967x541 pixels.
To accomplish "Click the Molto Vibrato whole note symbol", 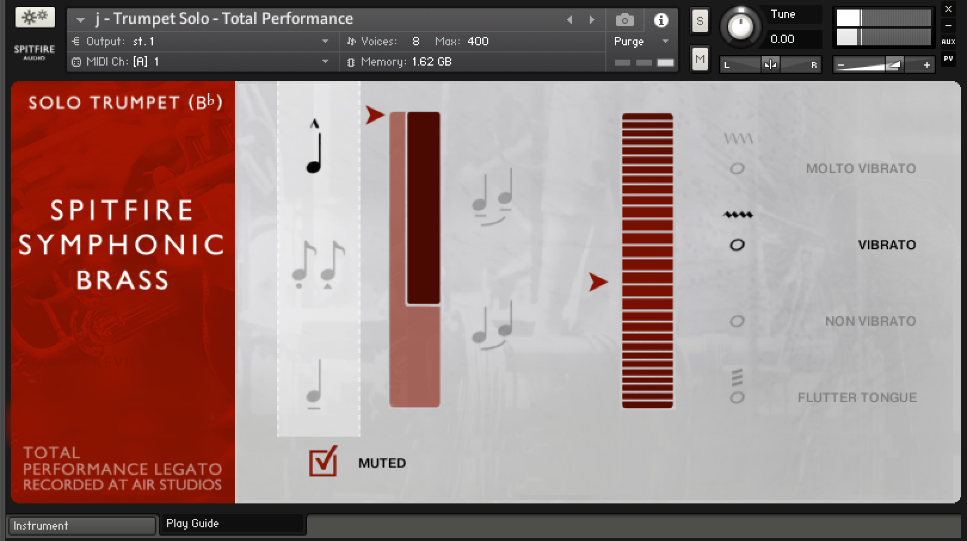I will pyautogui.click(x=738, y=169).
